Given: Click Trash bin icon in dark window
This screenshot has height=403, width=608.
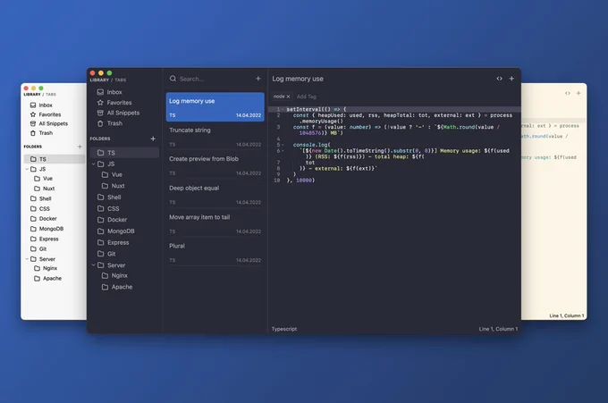Looking at the screenshot, I should 100,123.
